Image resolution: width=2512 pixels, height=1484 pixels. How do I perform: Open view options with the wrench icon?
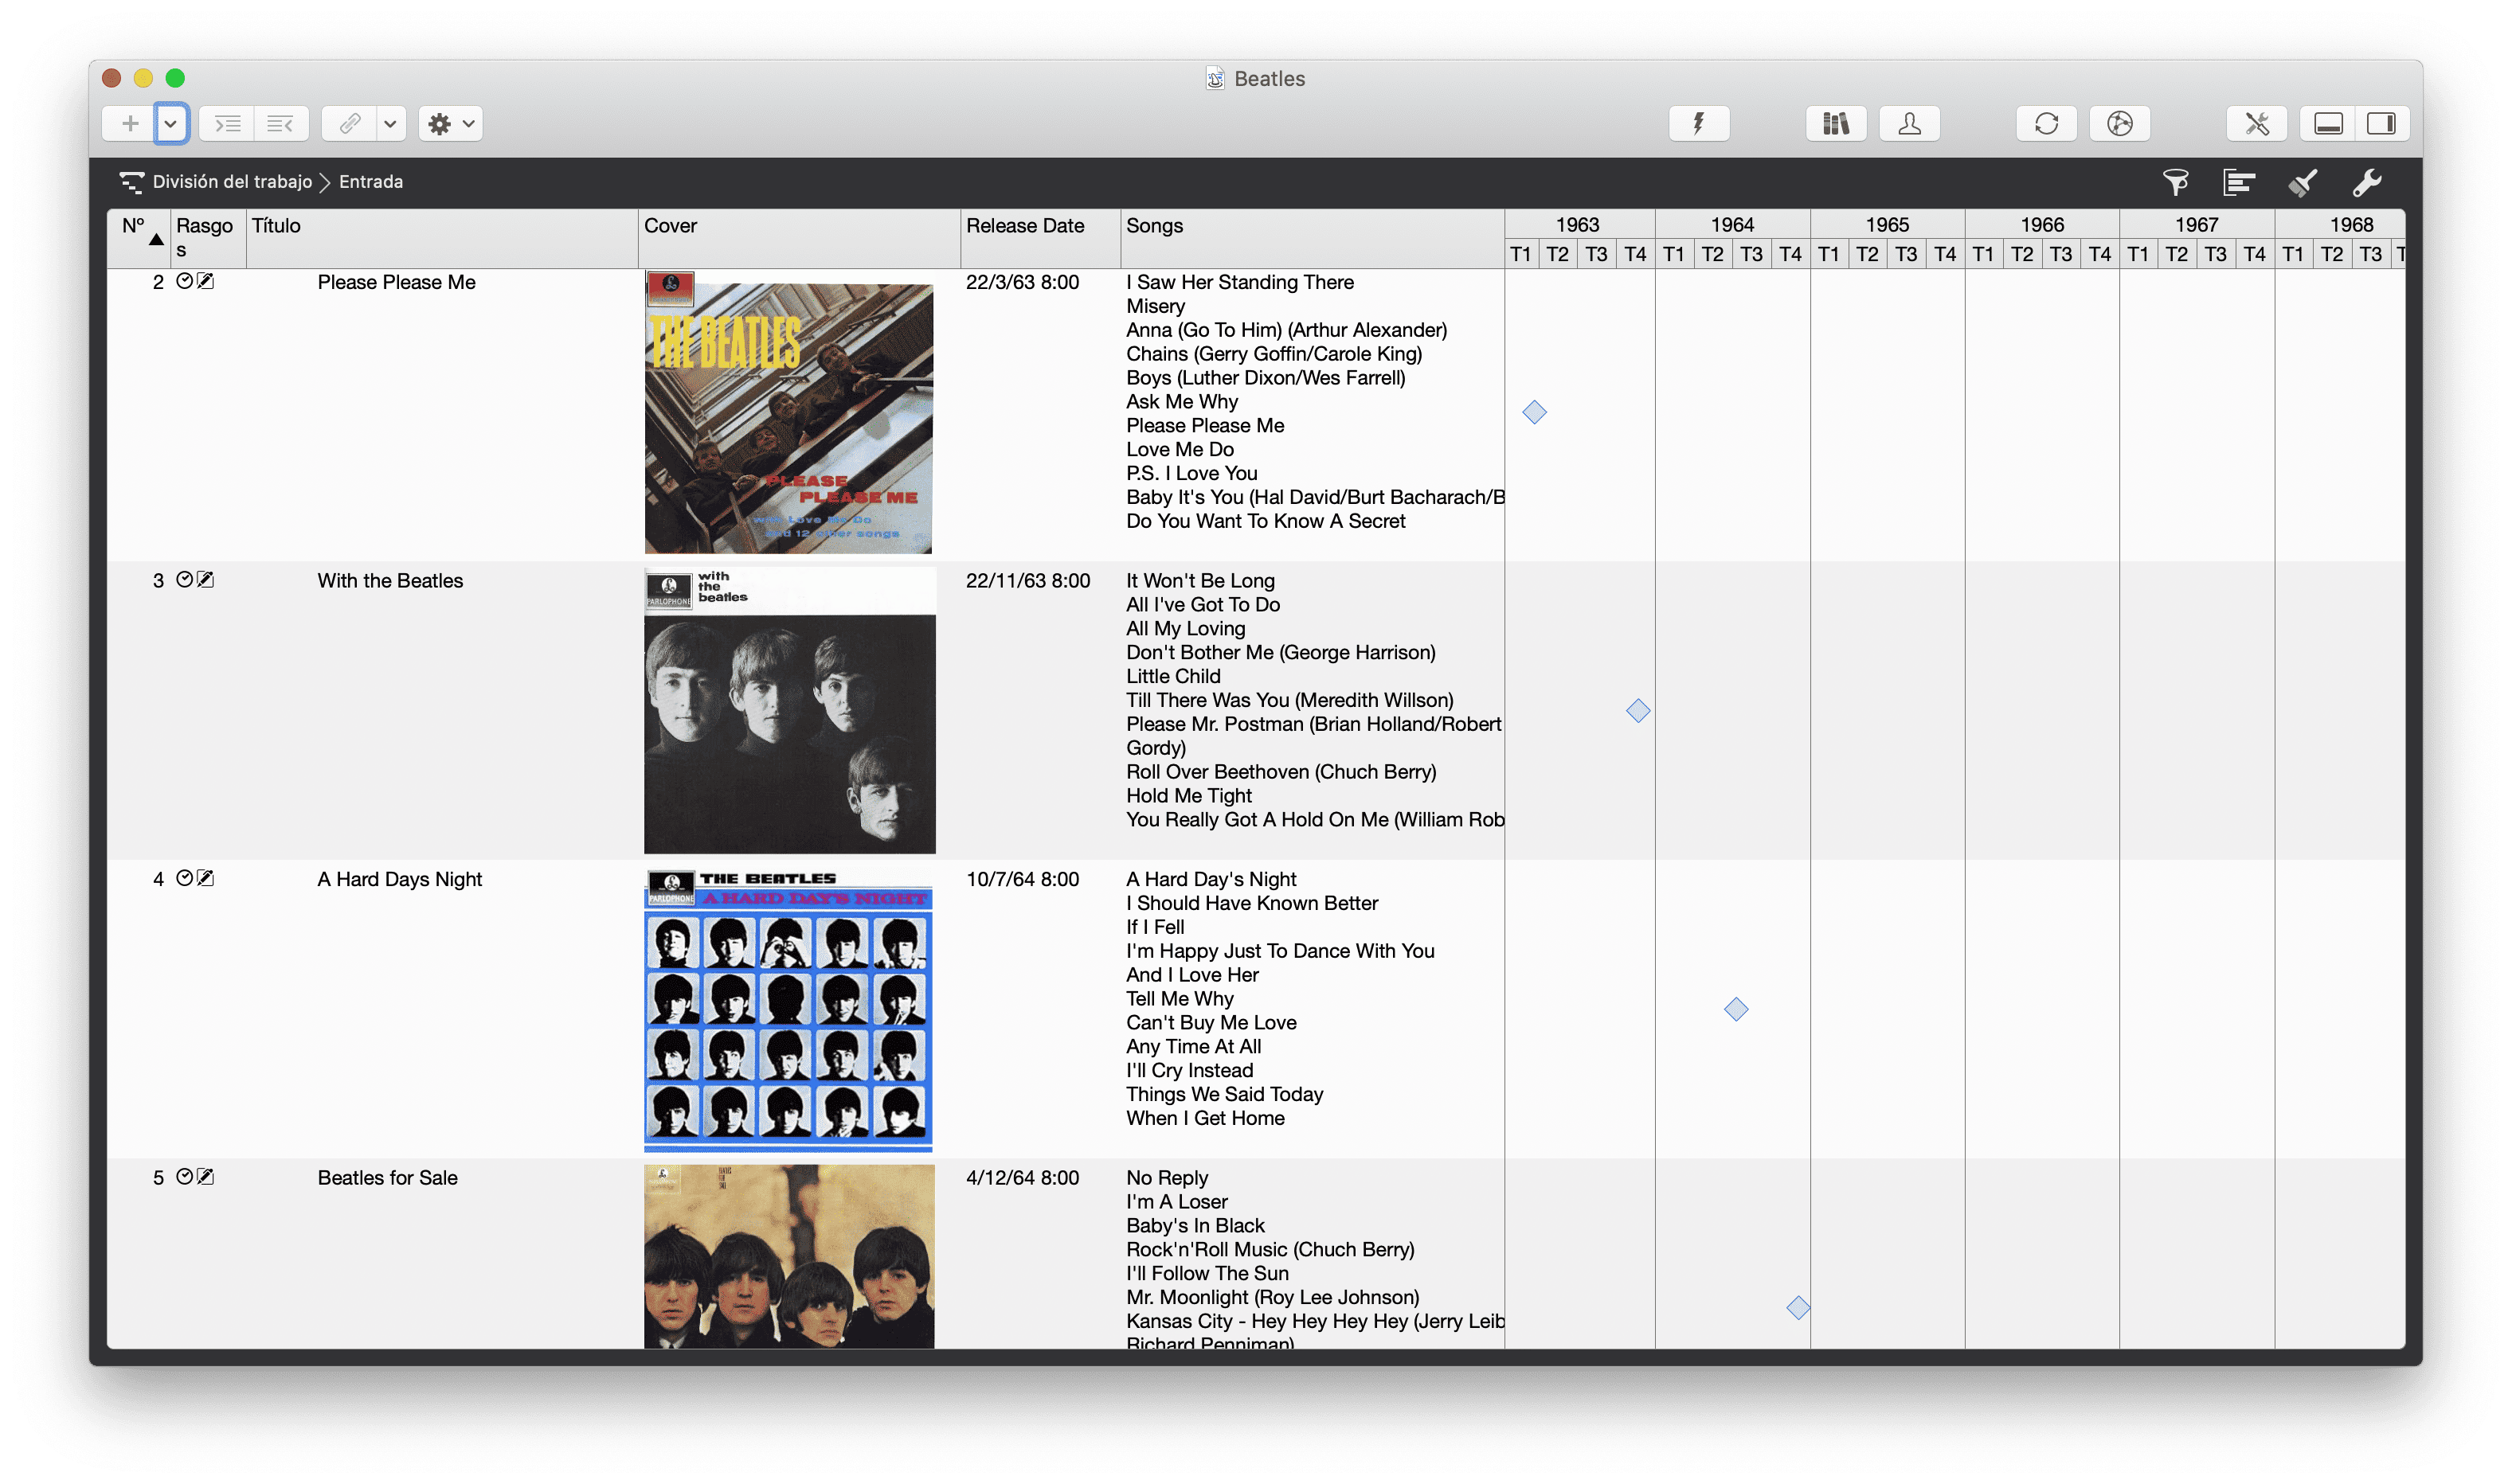pos(2367,181)
